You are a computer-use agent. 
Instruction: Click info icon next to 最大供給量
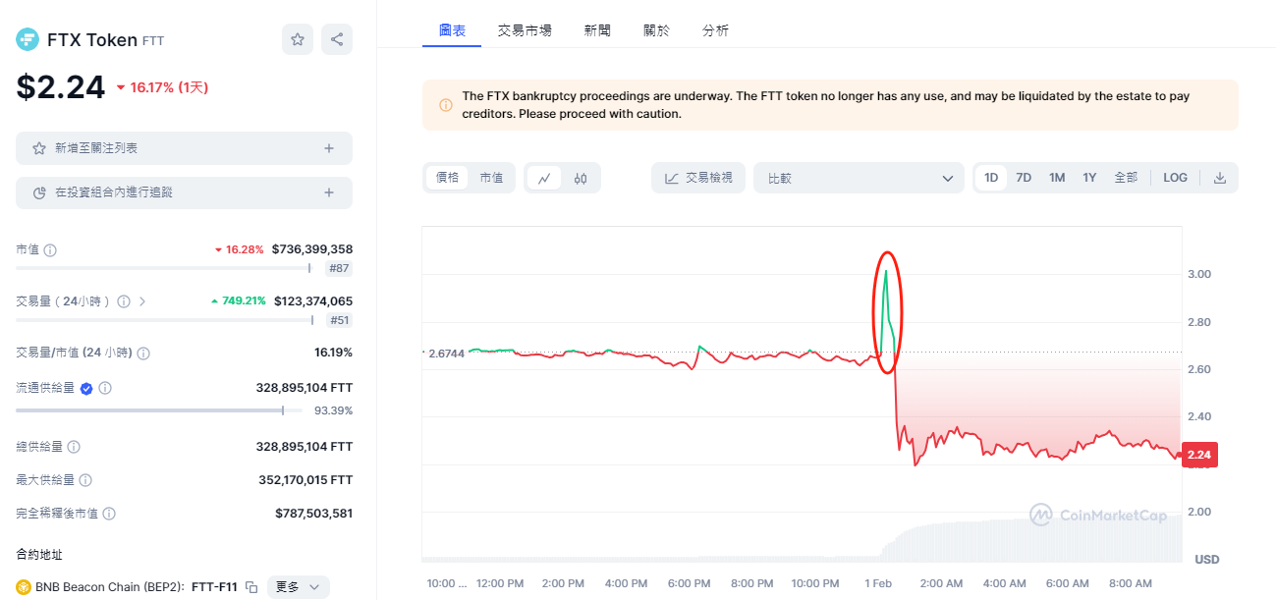[85, 480]
